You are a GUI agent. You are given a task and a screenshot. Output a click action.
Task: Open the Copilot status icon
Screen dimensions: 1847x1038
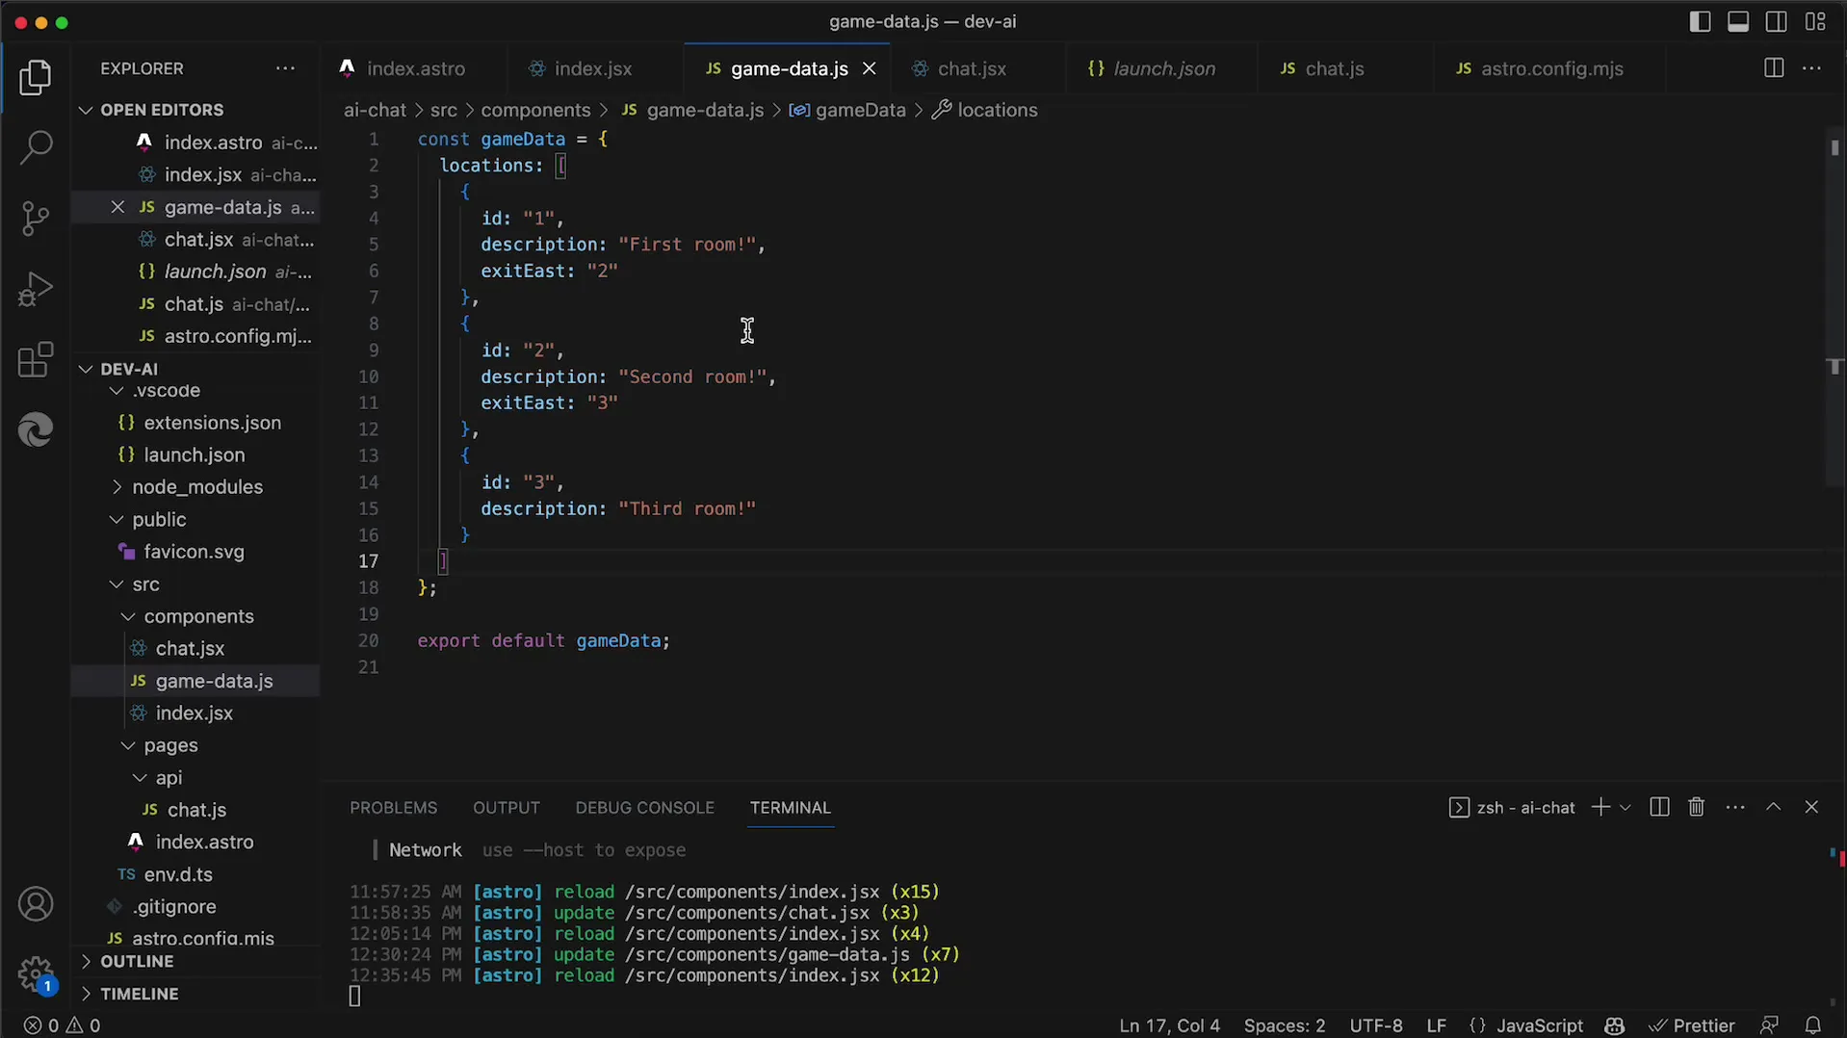click(1615, 1025)
